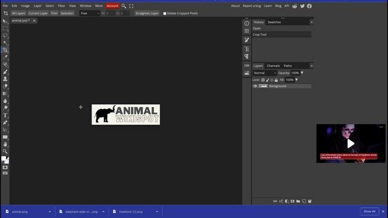Screen dimensions: 388x218
Task: Select the Hand tool
Action: coord(5,144)
